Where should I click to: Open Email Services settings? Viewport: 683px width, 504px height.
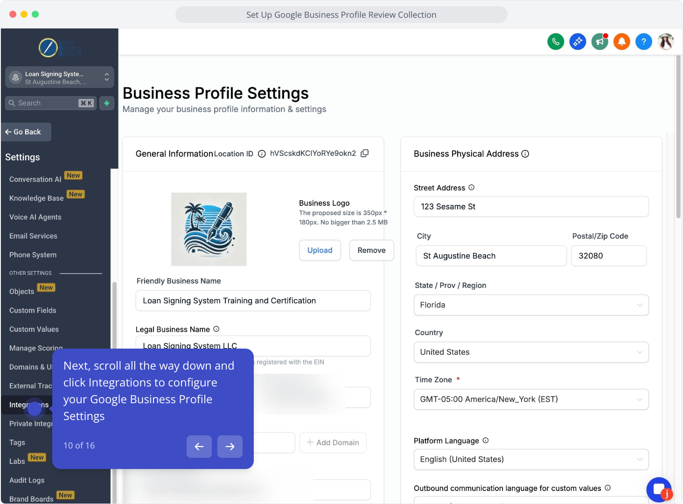(x=34, y=236)
